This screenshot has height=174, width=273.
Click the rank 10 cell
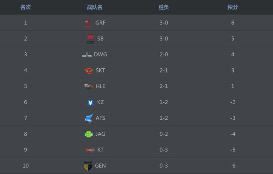pos(26,165)
